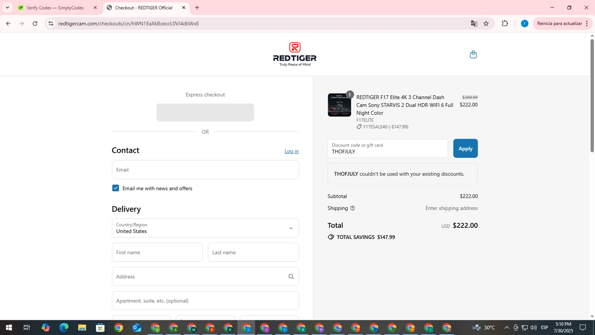595x335 pixels.
Task: Open the Chrome profile avatar
Action: tap(524, 23)
